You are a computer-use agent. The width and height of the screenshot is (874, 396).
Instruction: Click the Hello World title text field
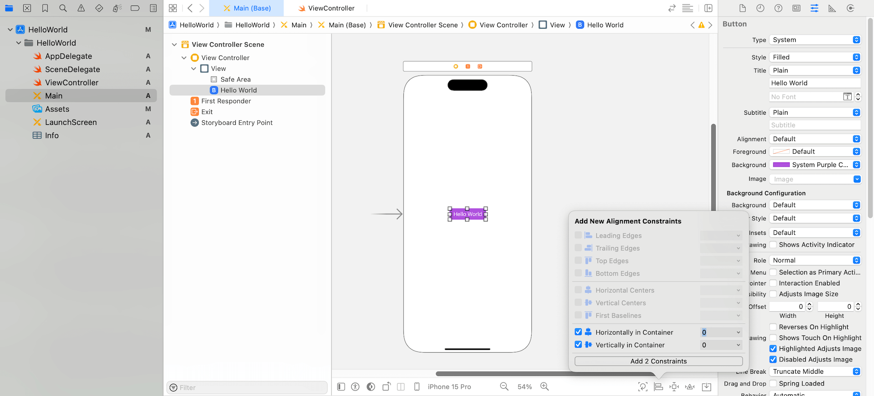814,83
